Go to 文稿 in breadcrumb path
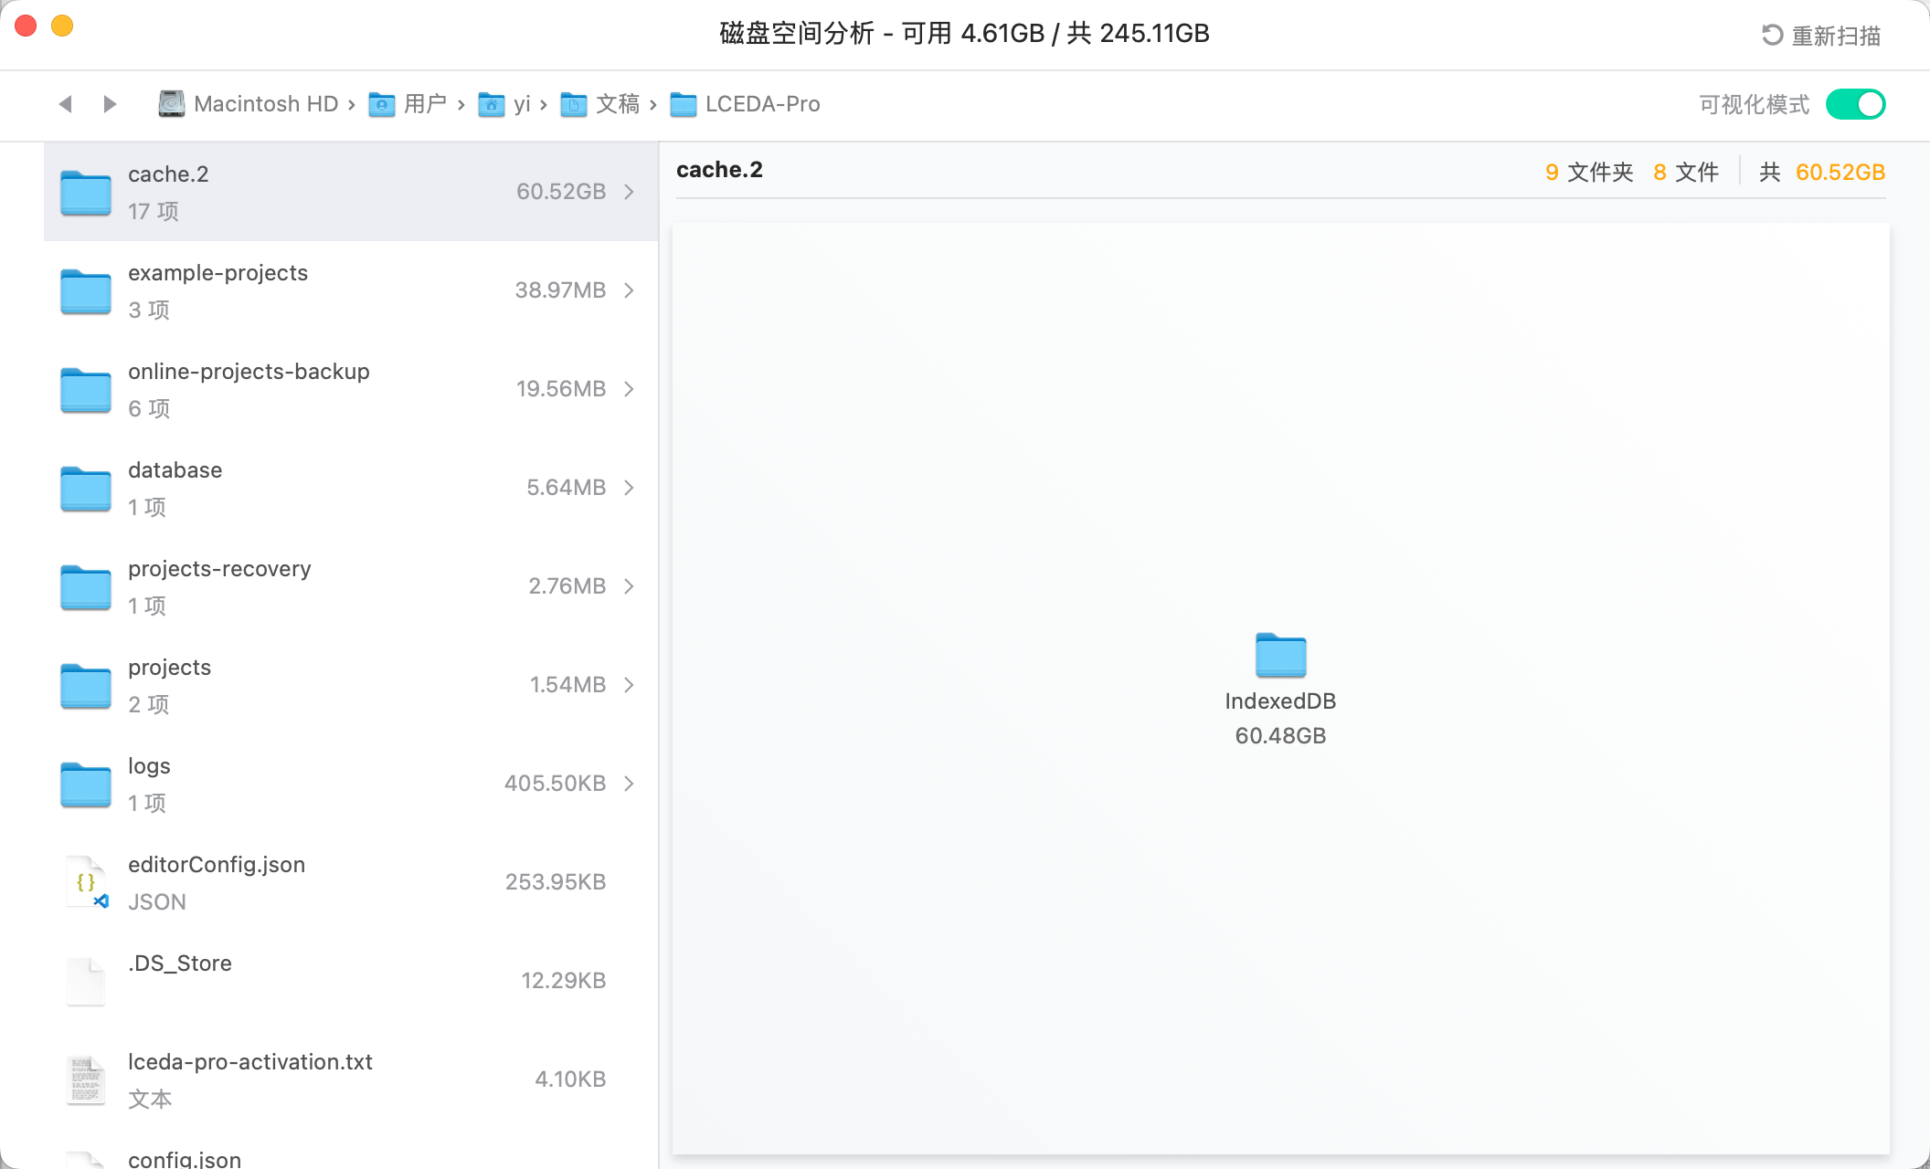The width and height of the screenshot is (1930, 1169). [x=617, y=104]
